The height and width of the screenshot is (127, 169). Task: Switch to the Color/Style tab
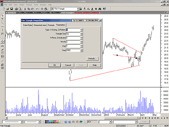point(27,25)
